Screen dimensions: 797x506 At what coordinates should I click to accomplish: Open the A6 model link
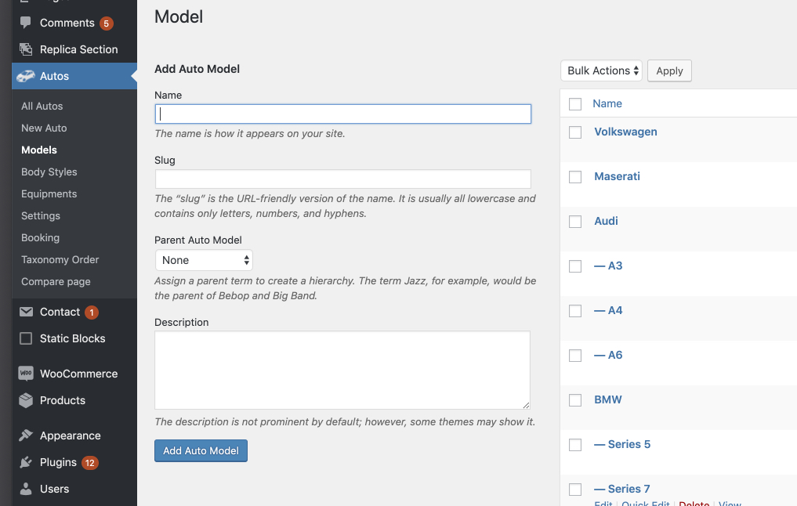(x=608, y=355)
